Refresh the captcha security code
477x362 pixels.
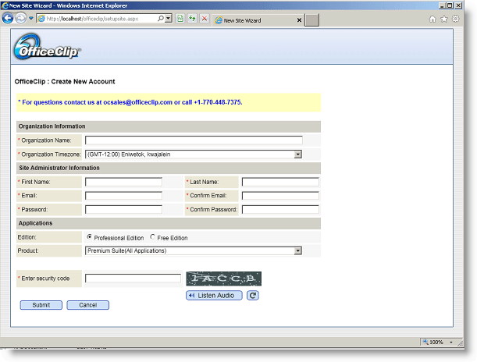[252, 296]
